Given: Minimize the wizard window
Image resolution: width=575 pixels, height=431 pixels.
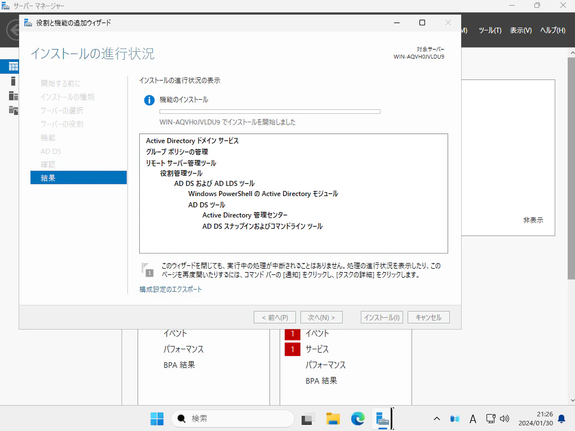Looking at the screenshot, I should pyautogui.click(x=397, y=23).
